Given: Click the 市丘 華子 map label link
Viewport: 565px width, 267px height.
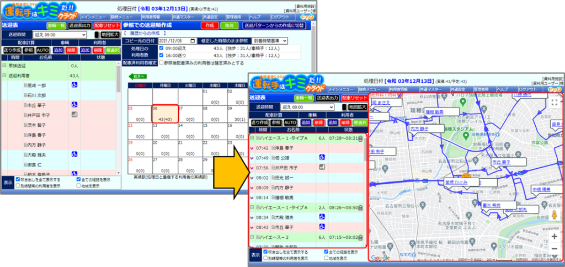Looking at the screenshot, I should tap(501, 162).
